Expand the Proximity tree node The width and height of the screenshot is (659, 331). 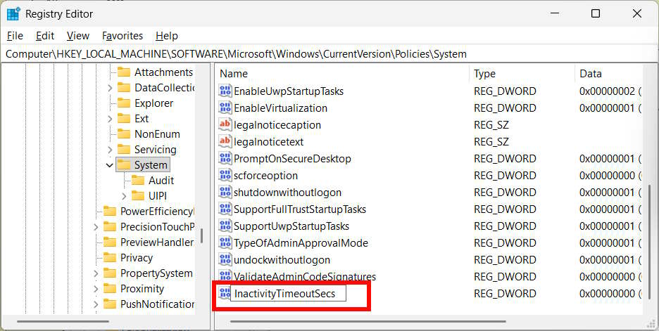(96, 289)
